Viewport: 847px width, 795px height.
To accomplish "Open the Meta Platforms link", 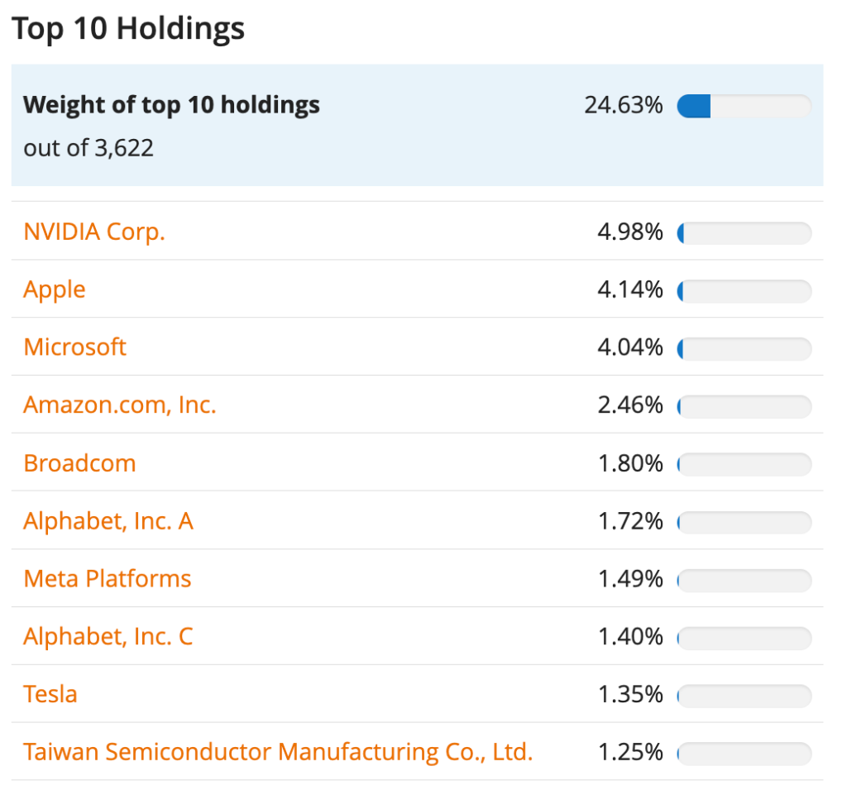I will pyautogui.click(x=108, y=578).
